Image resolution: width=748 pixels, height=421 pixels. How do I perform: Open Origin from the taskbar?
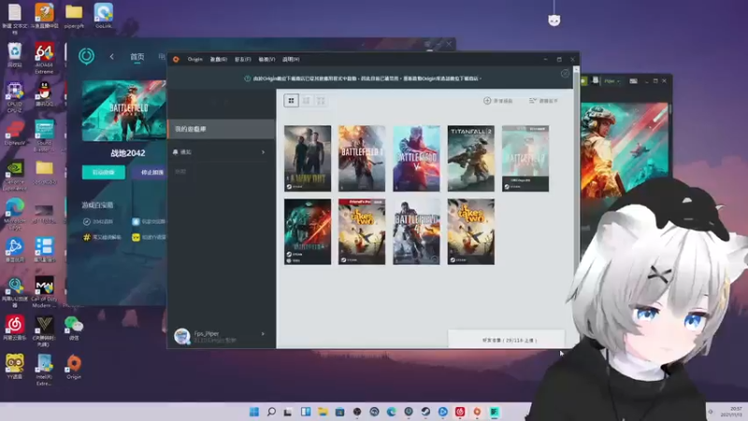[477, 412]
